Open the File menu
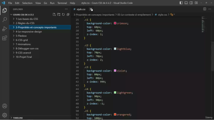 [10, 3]
